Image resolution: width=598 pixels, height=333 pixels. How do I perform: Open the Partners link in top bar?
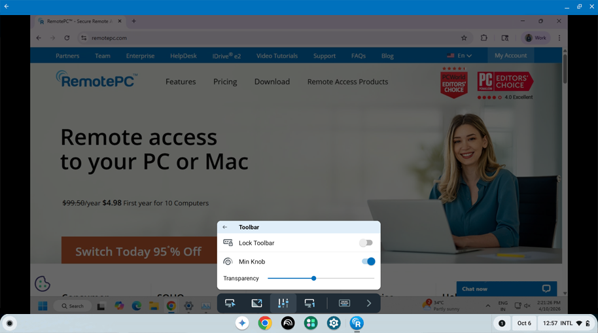click(67, 56)
